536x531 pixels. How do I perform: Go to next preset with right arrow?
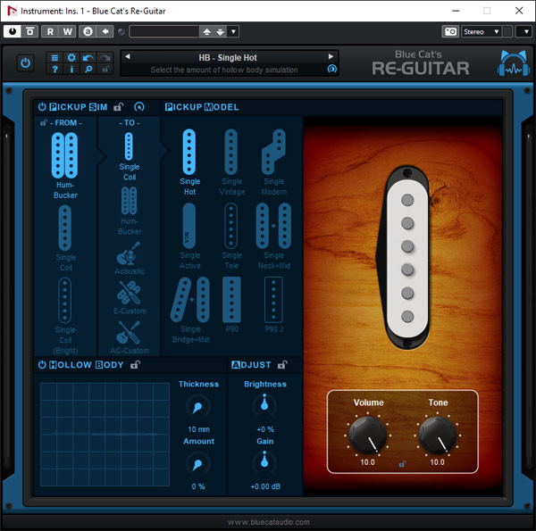(331, 57)
